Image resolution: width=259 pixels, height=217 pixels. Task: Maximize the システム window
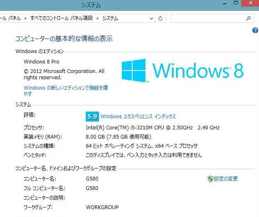point(236,3)
